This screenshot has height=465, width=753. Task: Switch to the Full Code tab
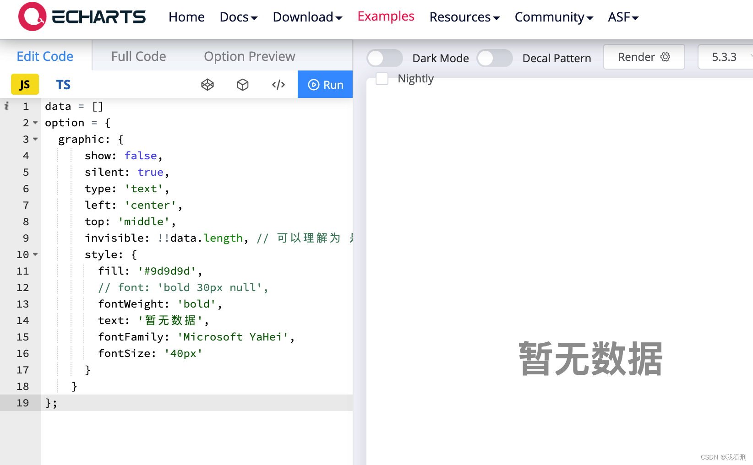[138, 56]
